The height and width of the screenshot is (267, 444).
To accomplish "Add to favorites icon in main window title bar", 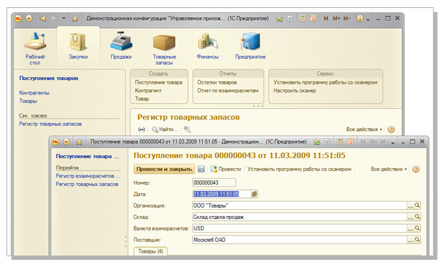I will click(280, 19).
